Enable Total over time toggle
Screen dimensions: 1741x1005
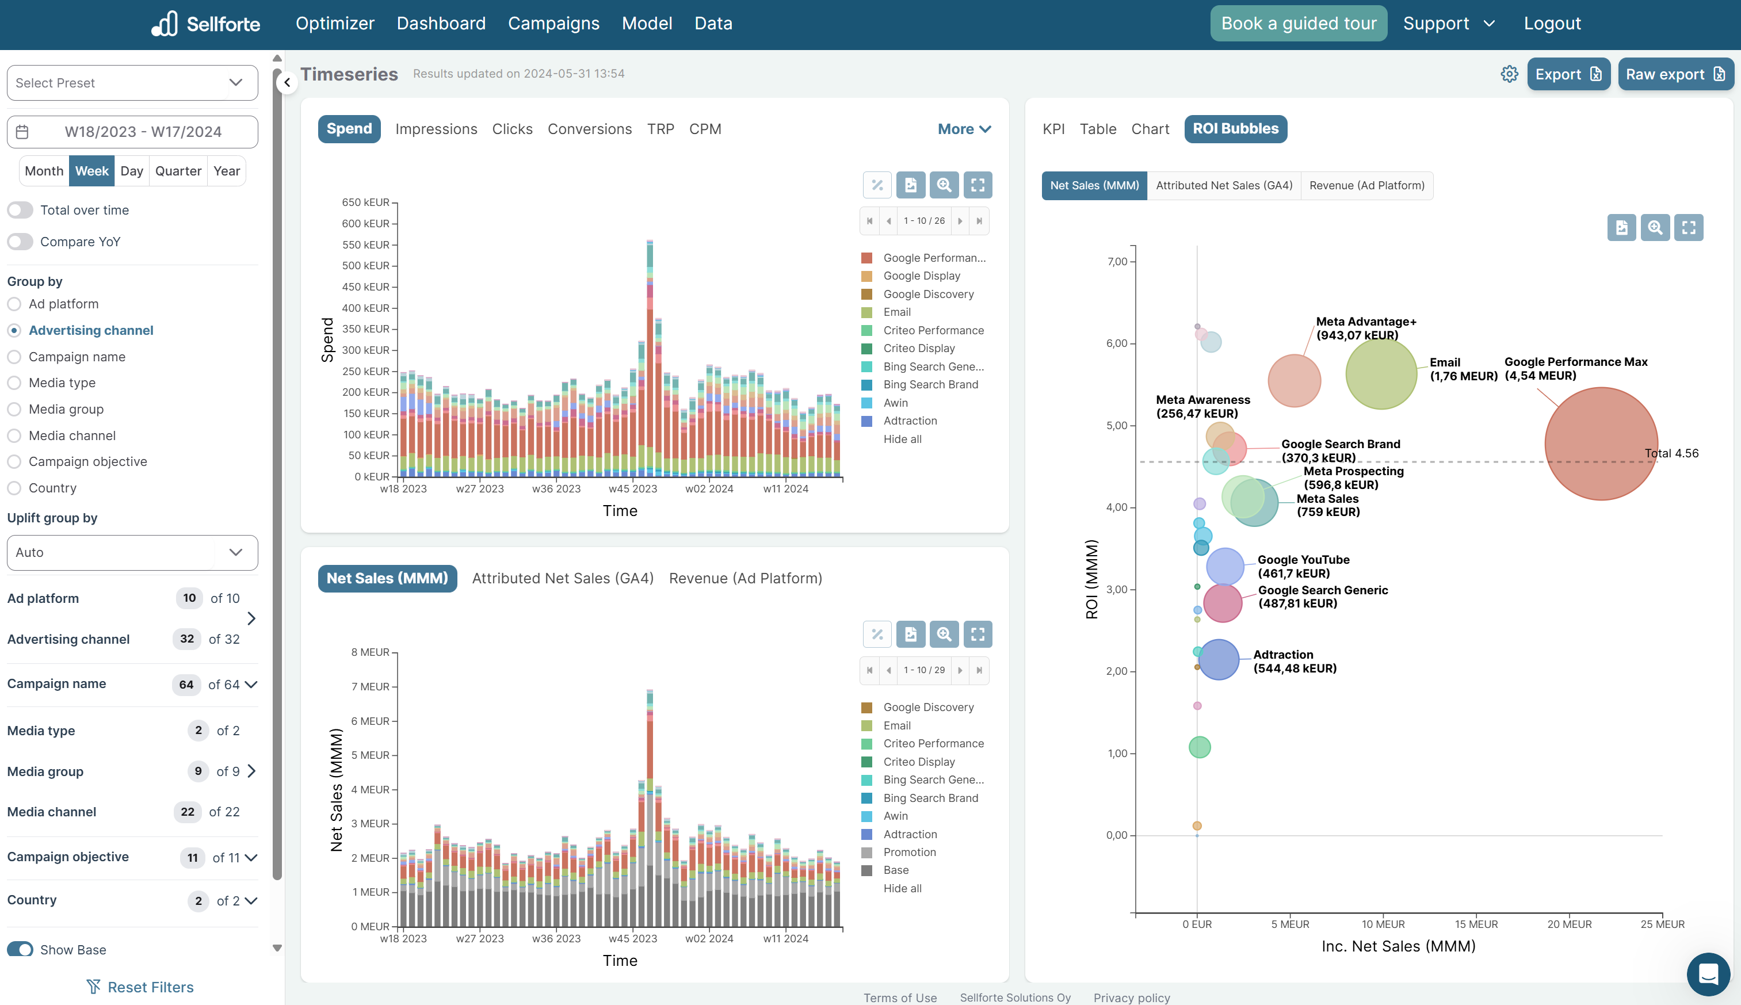tap(20, 210)
